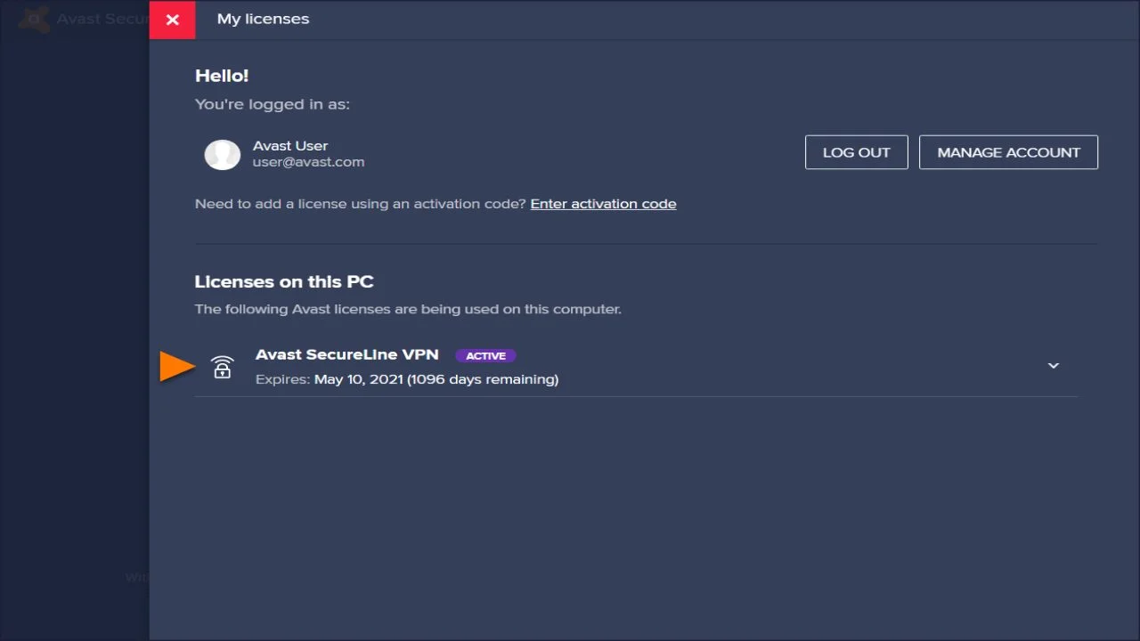The image size is (1140, 641).
Task: Click the "You're logged in as" label
Action: (x=272, y=104)
